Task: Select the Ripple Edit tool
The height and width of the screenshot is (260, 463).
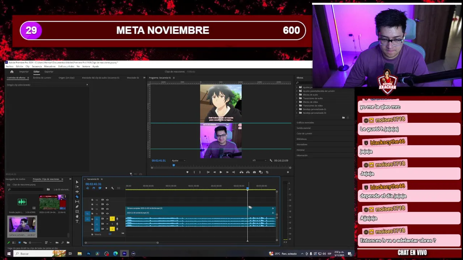Action: coord(77,192)
